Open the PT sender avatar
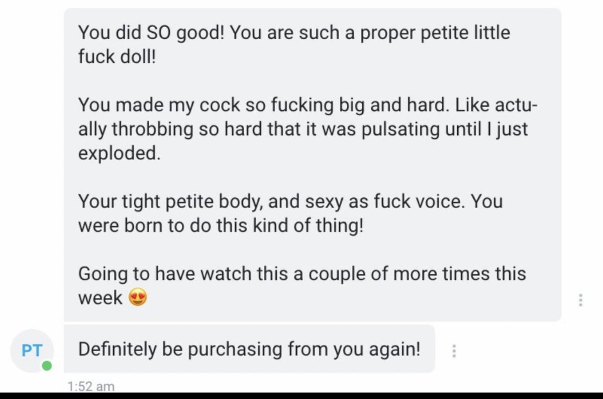603x399 pixels. pos(32,351)
